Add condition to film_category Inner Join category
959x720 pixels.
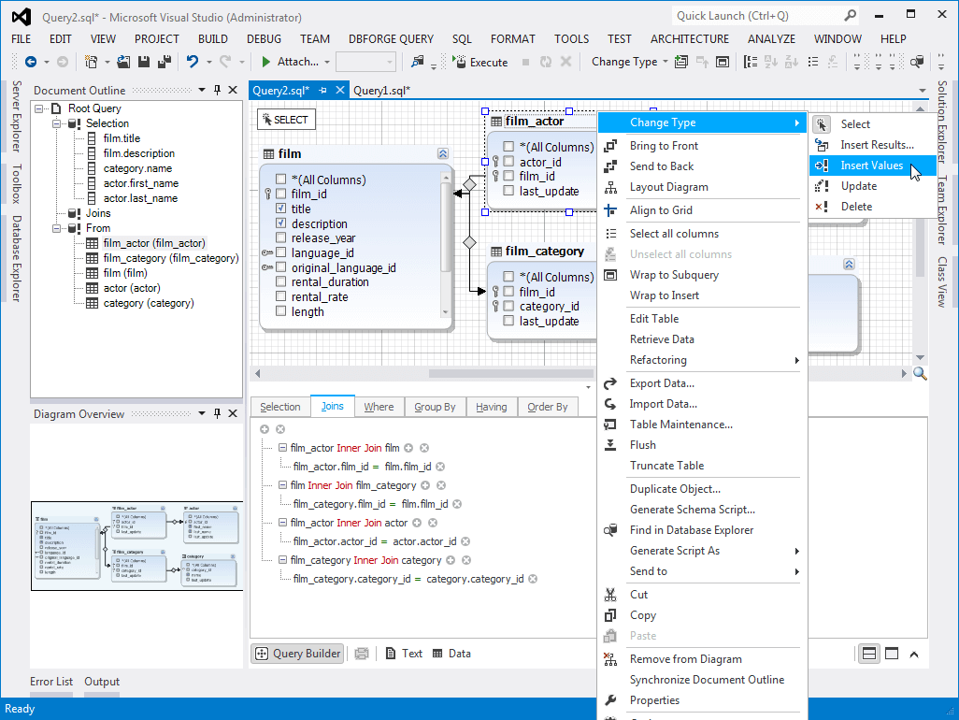click(451, 560)
